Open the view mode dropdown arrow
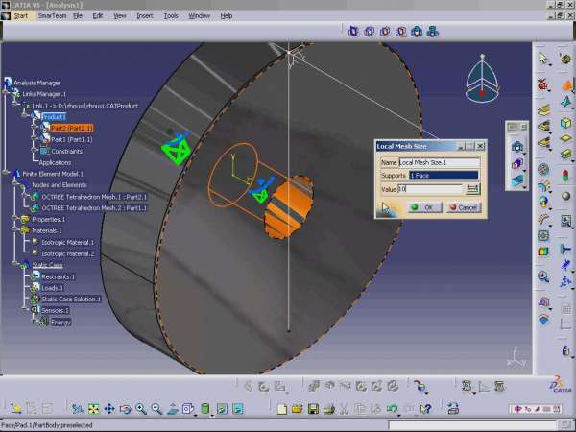The height and width of the screenshot is (432, 576). tap(211, 415)
